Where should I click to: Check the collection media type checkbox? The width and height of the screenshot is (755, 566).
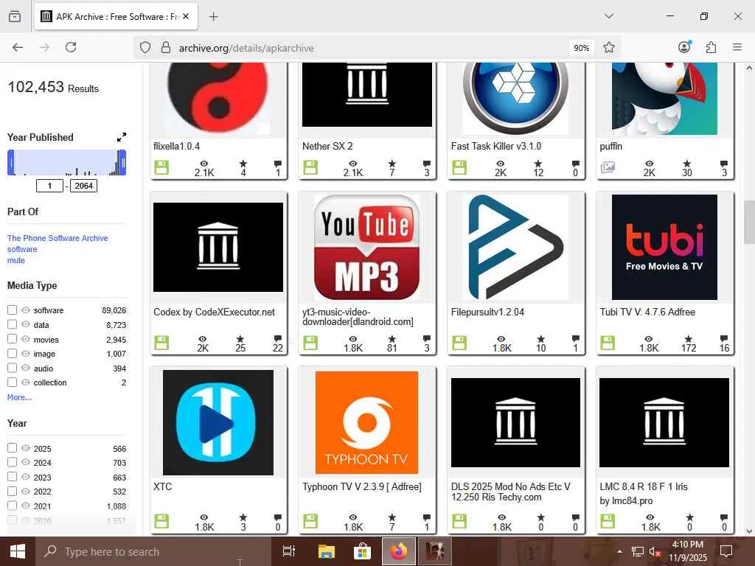[12, 382]
